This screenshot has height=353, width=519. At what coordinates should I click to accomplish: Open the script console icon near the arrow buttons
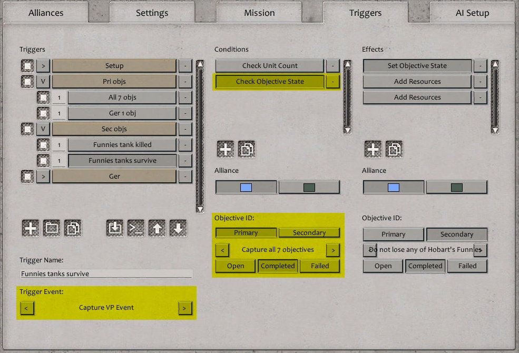136,229
